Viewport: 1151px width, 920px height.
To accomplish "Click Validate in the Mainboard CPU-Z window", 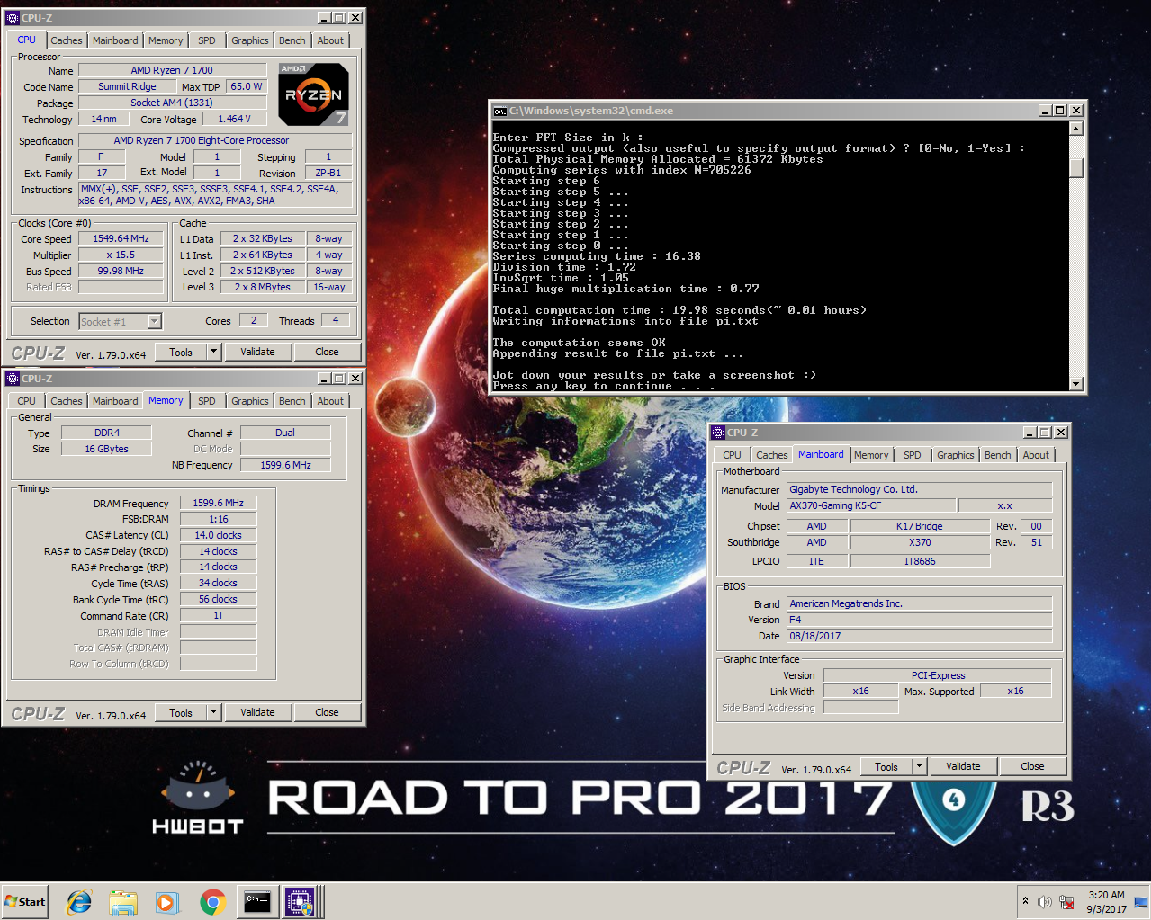I will (963, 766).
